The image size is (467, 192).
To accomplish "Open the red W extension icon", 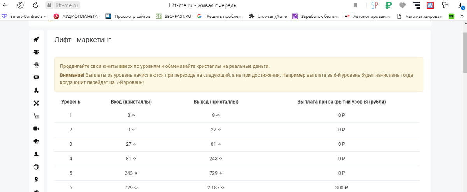I will click(x=430, y=5).
